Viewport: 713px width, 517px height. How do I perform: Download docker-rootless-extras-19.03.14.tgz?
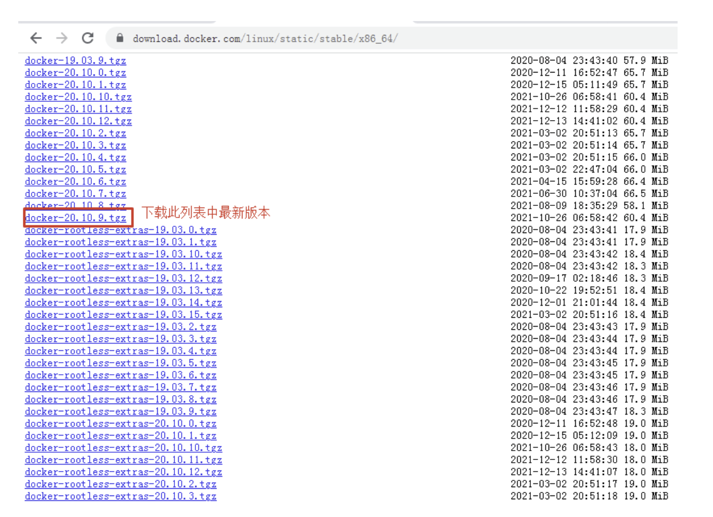[123, 303]
